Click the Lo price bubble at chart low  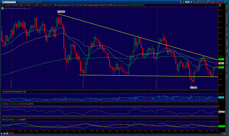[193, 88]
